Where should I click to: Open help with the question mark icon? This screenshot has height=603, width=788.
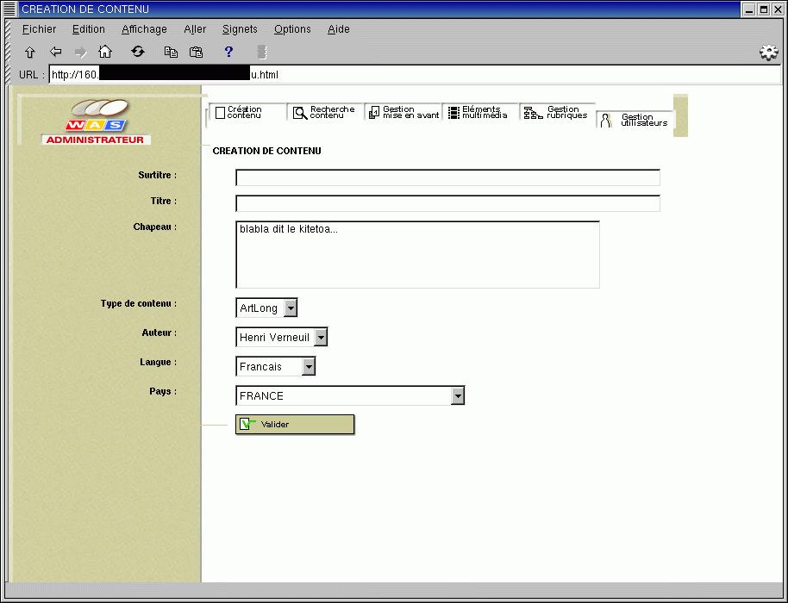228,53
